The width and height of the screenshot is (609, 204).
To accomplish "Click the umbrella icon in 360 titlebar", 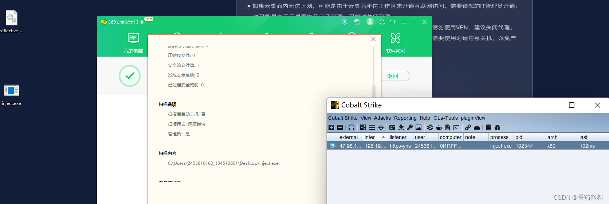I will tap(357, 22).
